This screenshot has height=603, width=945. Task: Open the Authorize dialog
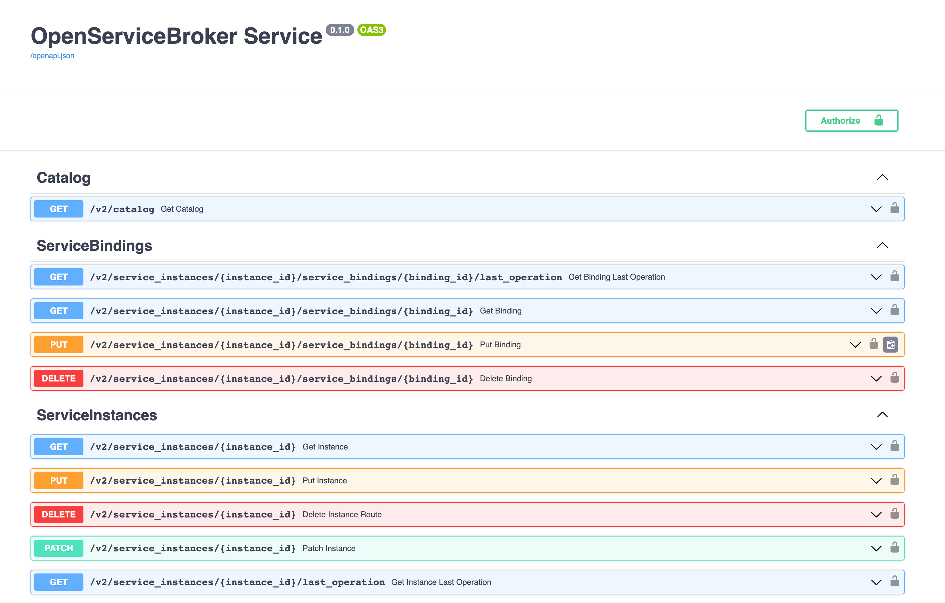852,120
